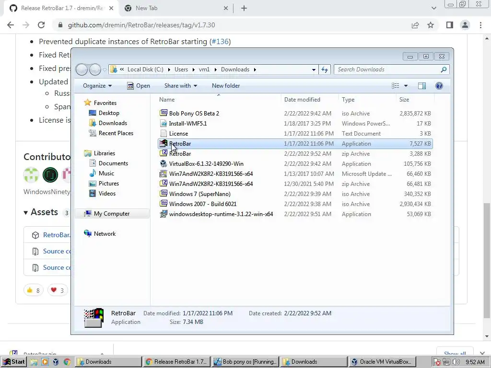This screenshot has width=491, height=368.
Task: Launch Chrome from quick launch bar
Action: 67,362
